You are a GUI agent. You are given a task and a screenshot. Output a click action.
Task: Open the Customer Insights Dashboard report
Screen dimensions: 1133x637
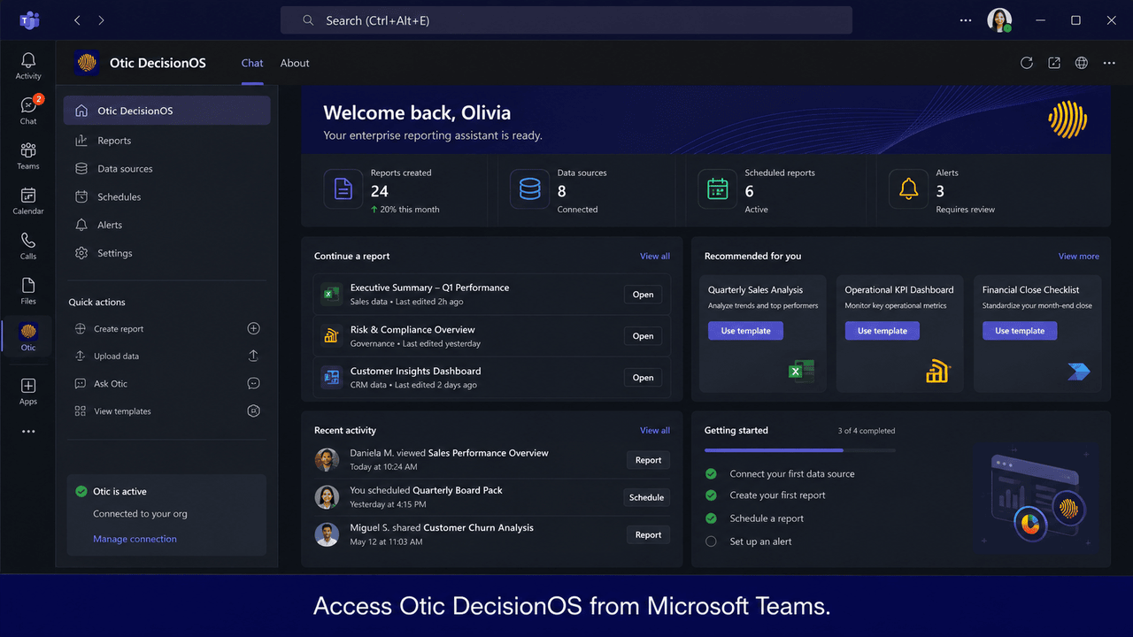click(x=644, y=378)
